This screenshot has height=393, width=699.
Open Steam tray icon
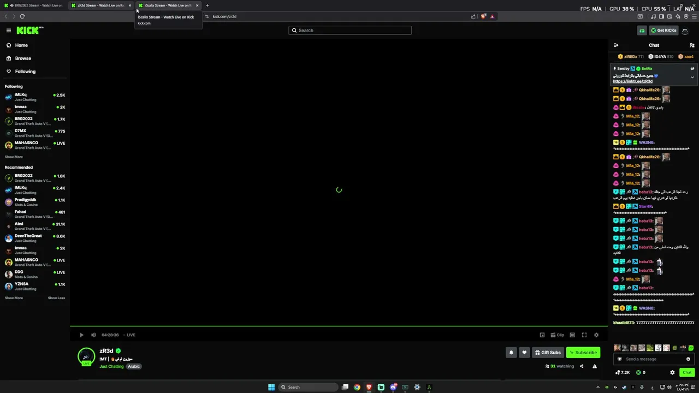624,388
